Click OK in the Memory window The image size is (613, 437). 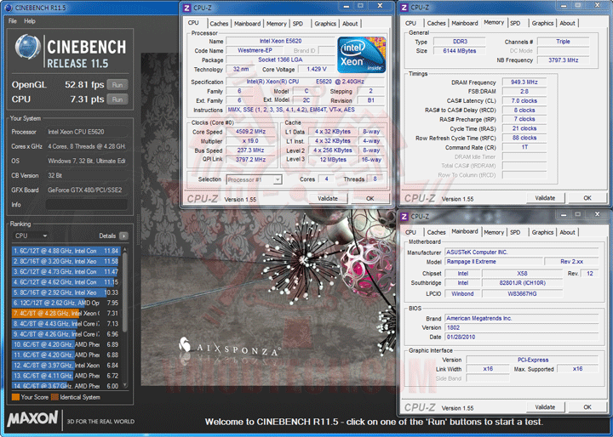(x=587, y=198)
